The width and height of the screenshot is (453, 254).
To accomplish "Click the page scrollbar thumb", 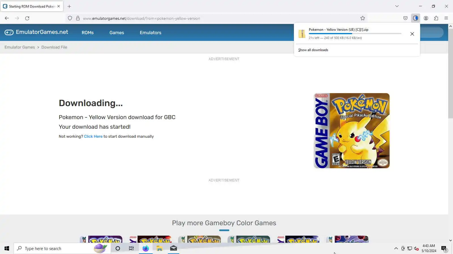I will click(x=450, y=73).
